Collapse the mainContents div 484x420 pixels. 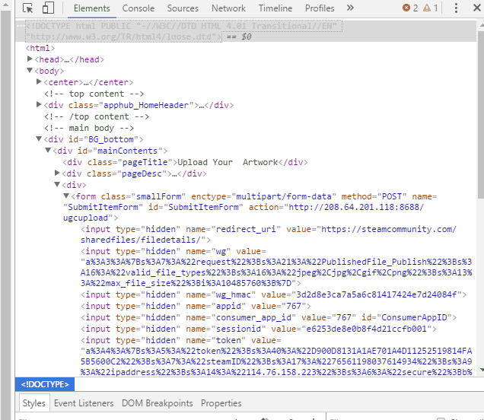(x=48, y=151)
